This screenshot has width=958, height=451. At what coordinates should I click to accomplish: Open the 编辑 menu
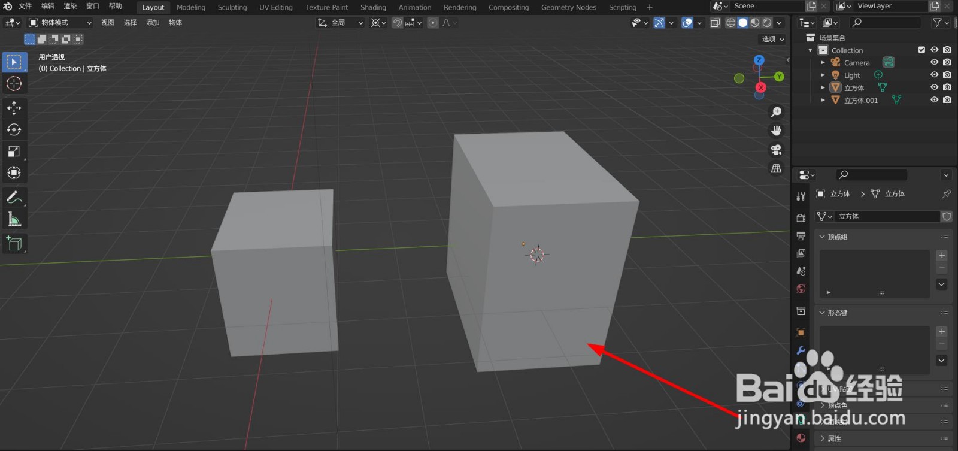[x=48, y=6]
